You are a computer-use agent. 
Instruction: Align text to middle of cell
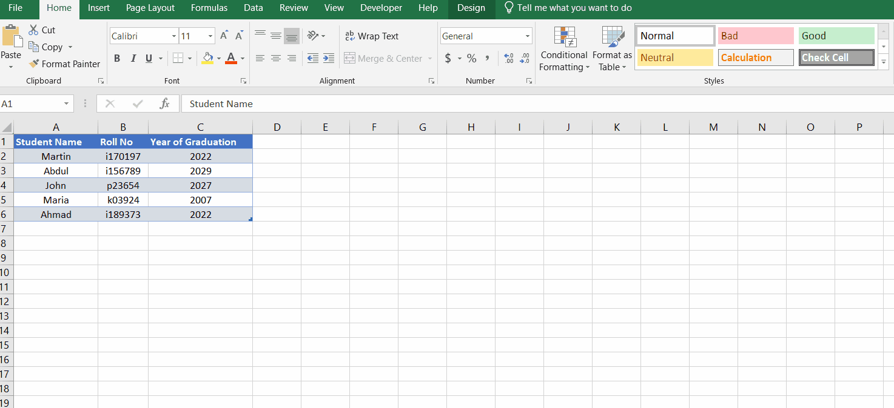tap(276, 36)
